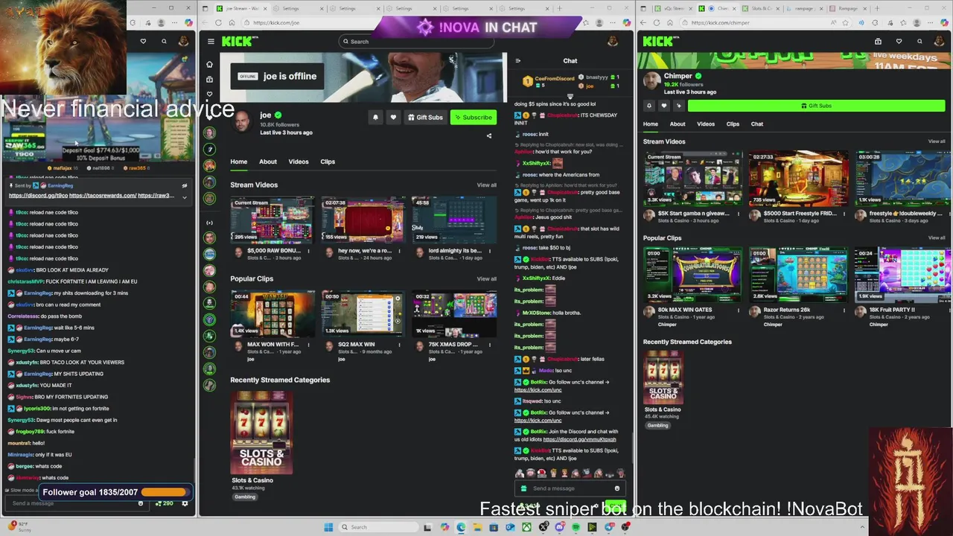The image size is (953, 536).
Task: Switch to Chimper's Chat tab
Action: point(757,124)
